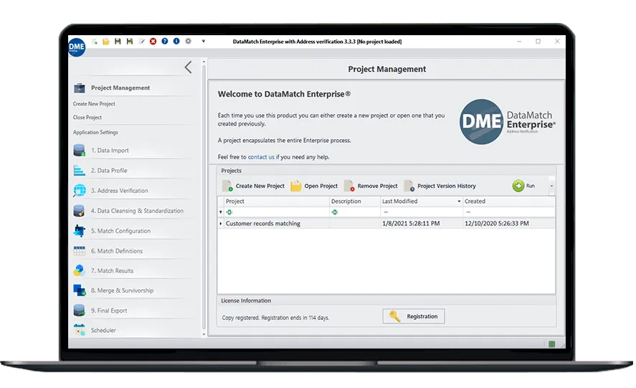Viewport: 636px width, 388px height.
Task: Open the Projects toolbar overflow dropdown
Action: (551, 186)
